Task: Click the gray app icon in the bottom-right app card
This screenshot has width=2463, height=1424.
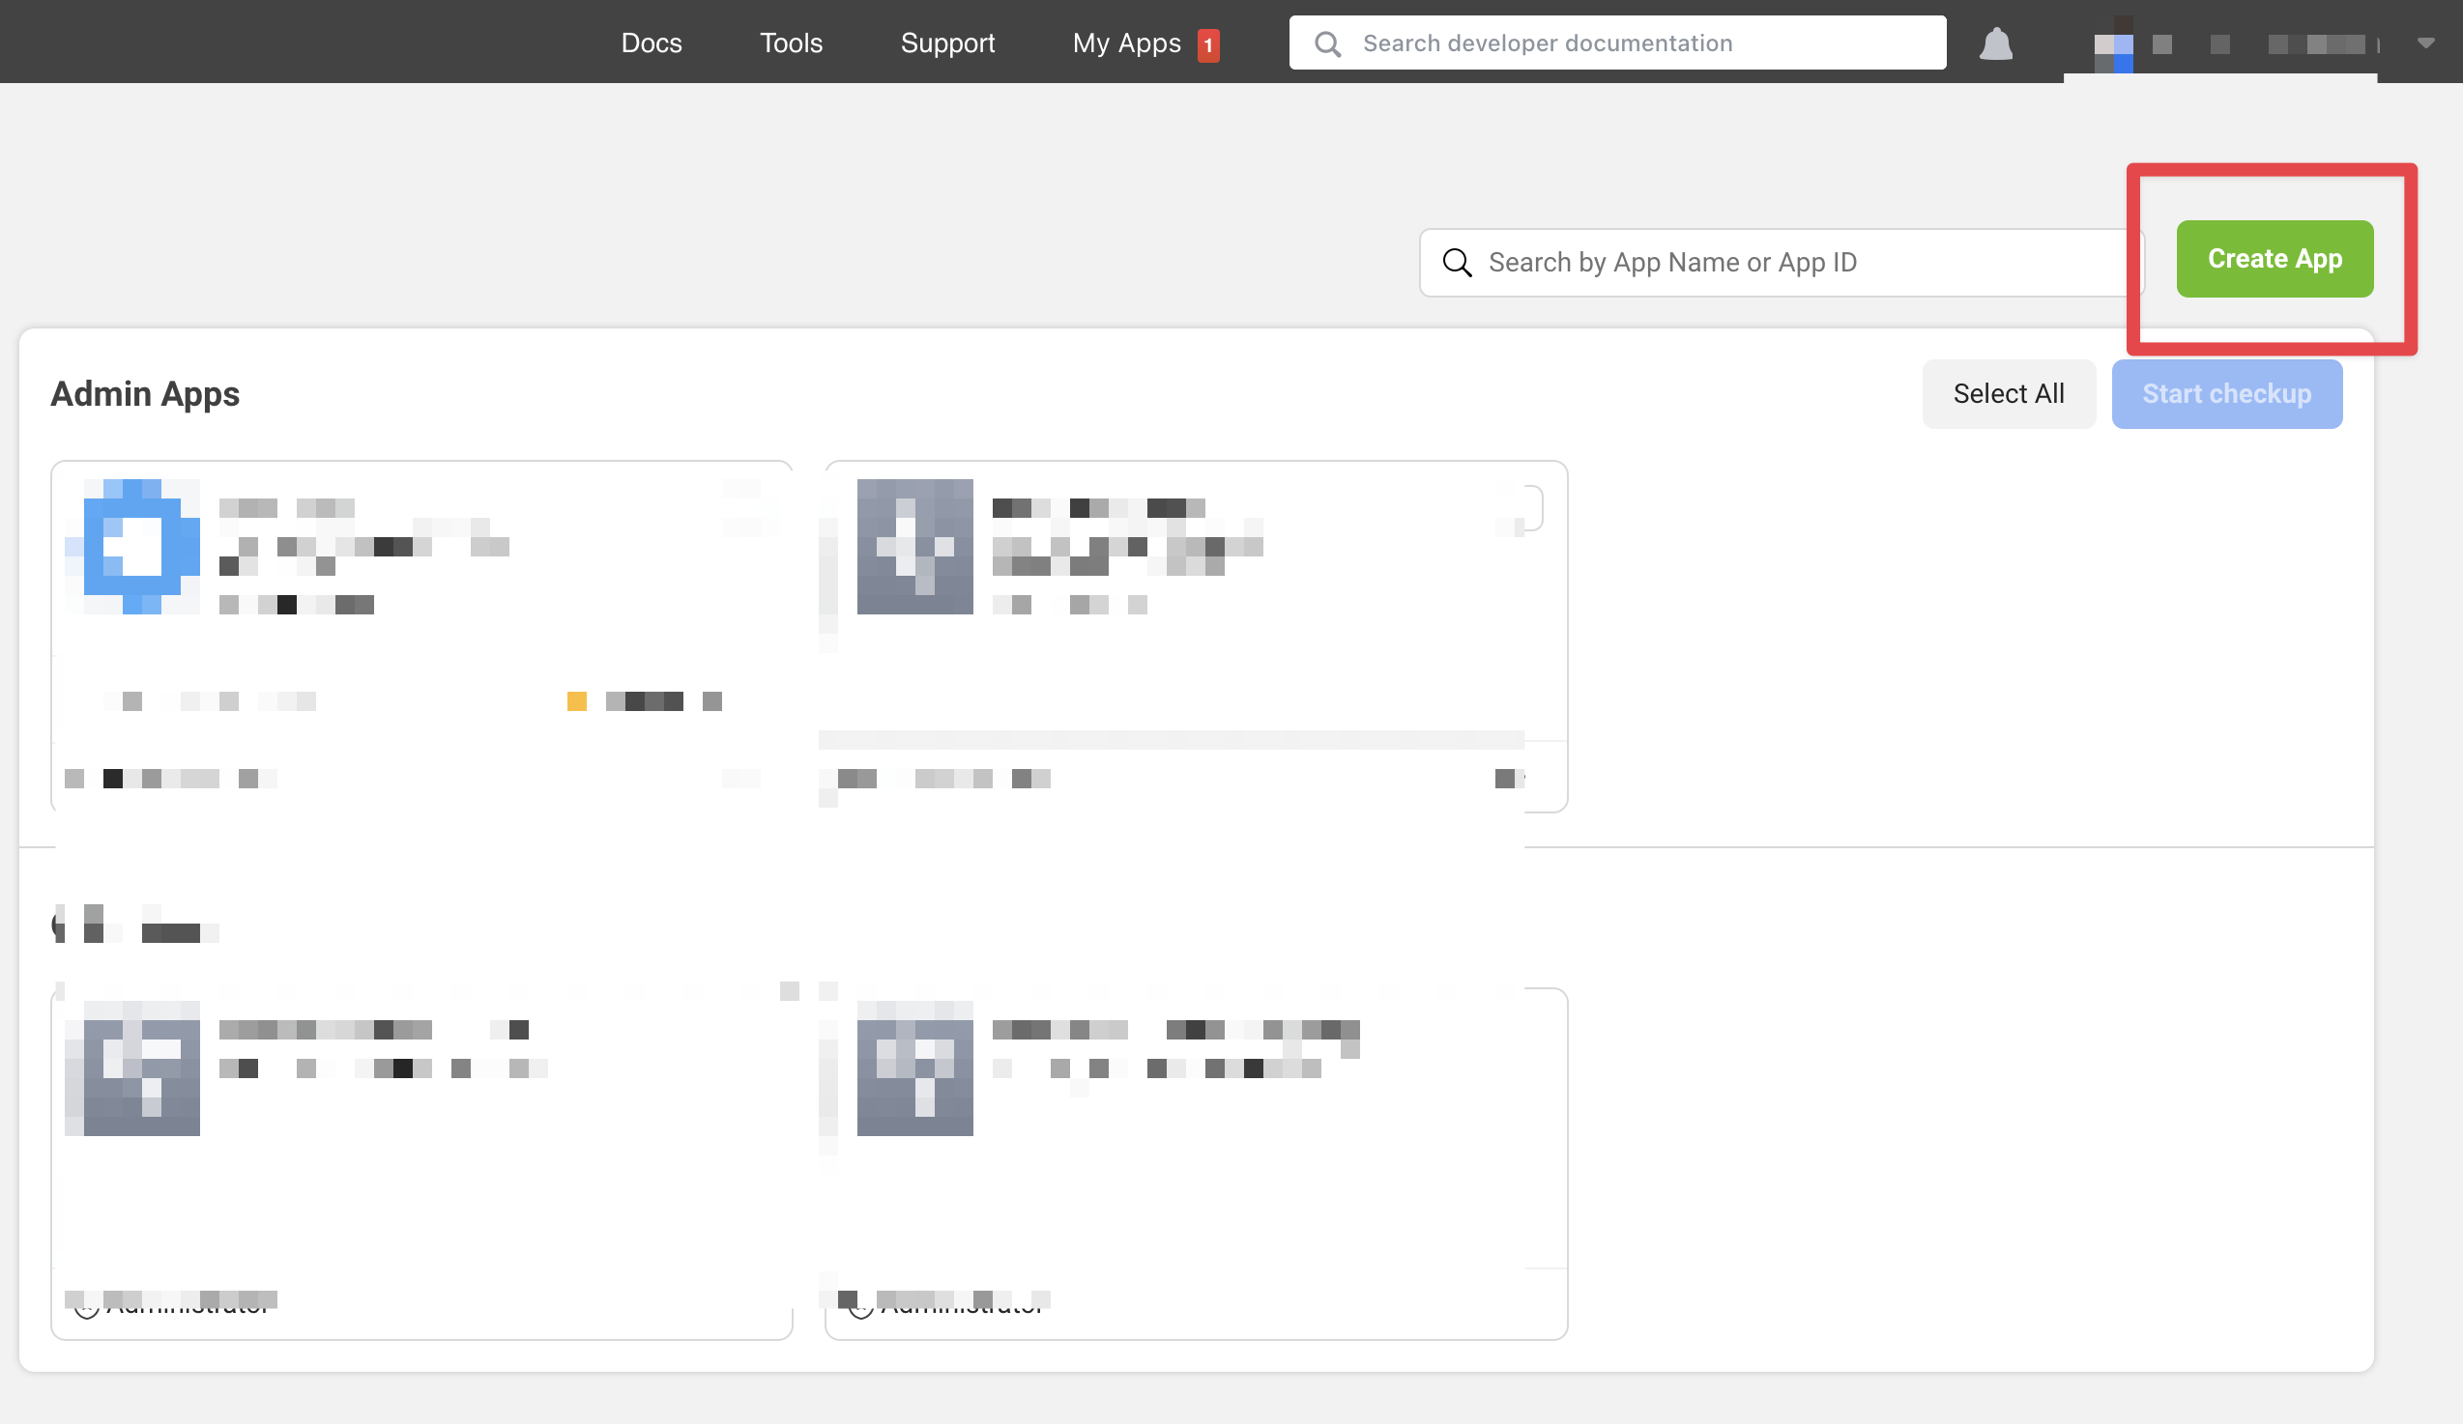Action: [914, 1068]
